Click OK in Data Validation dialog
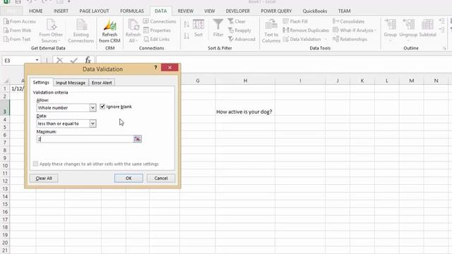 [129, 179]
